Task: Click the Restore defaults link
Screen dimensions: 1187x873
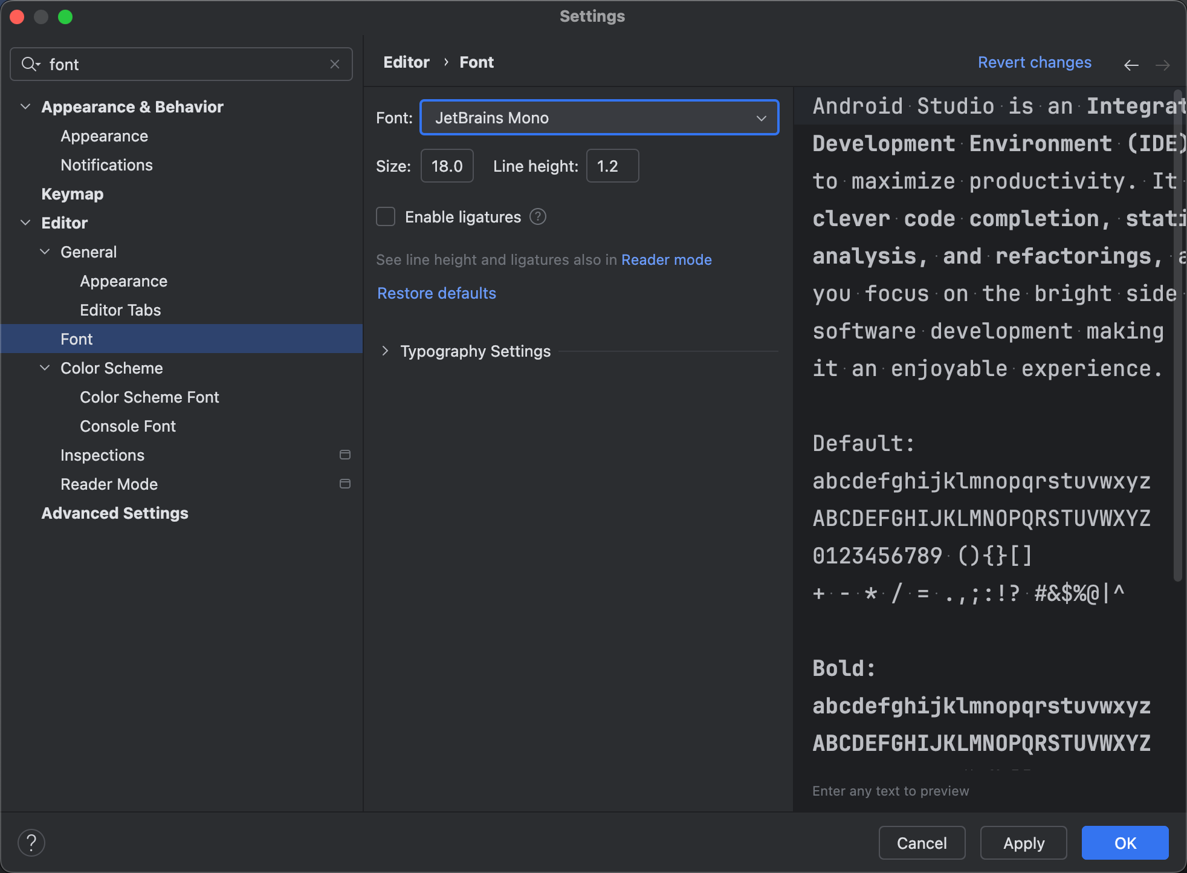Action: coord(437,293)
